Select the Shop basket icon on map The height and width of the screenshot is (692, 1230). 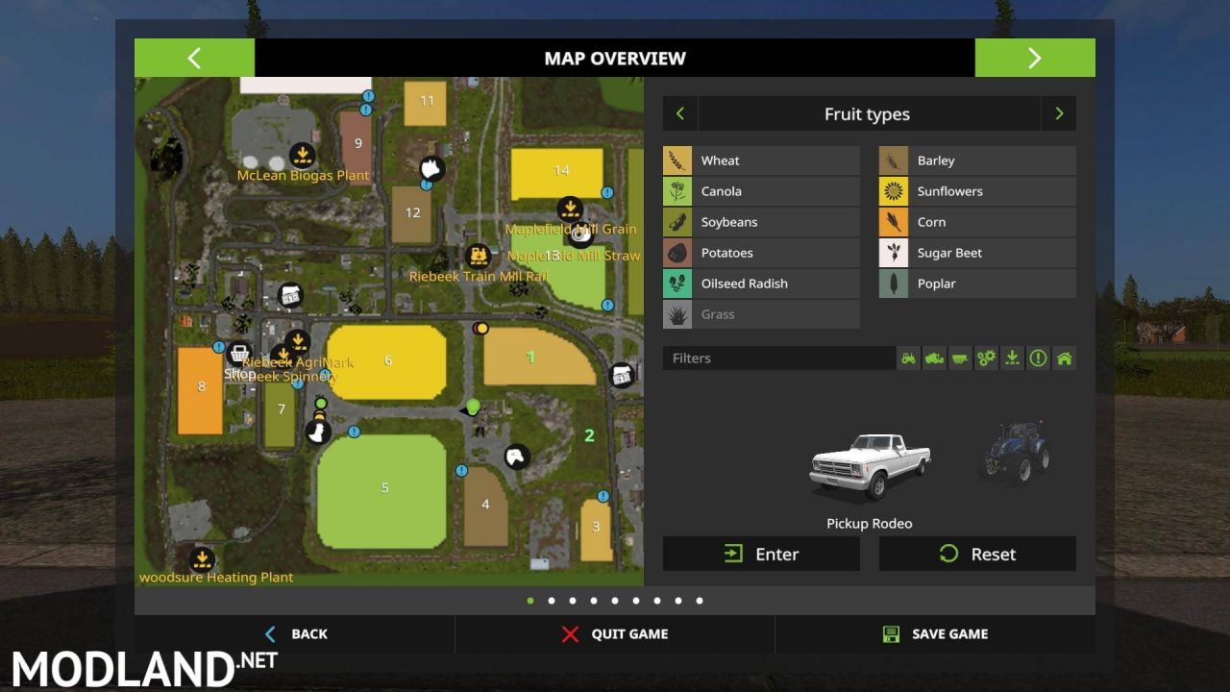(x=239, y=353)
